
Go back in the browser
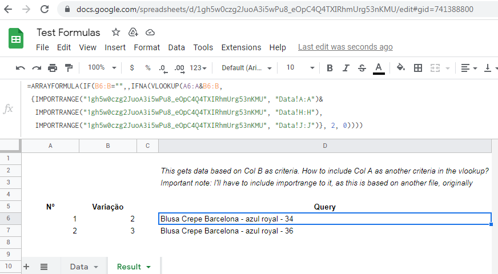pos(8,9)
